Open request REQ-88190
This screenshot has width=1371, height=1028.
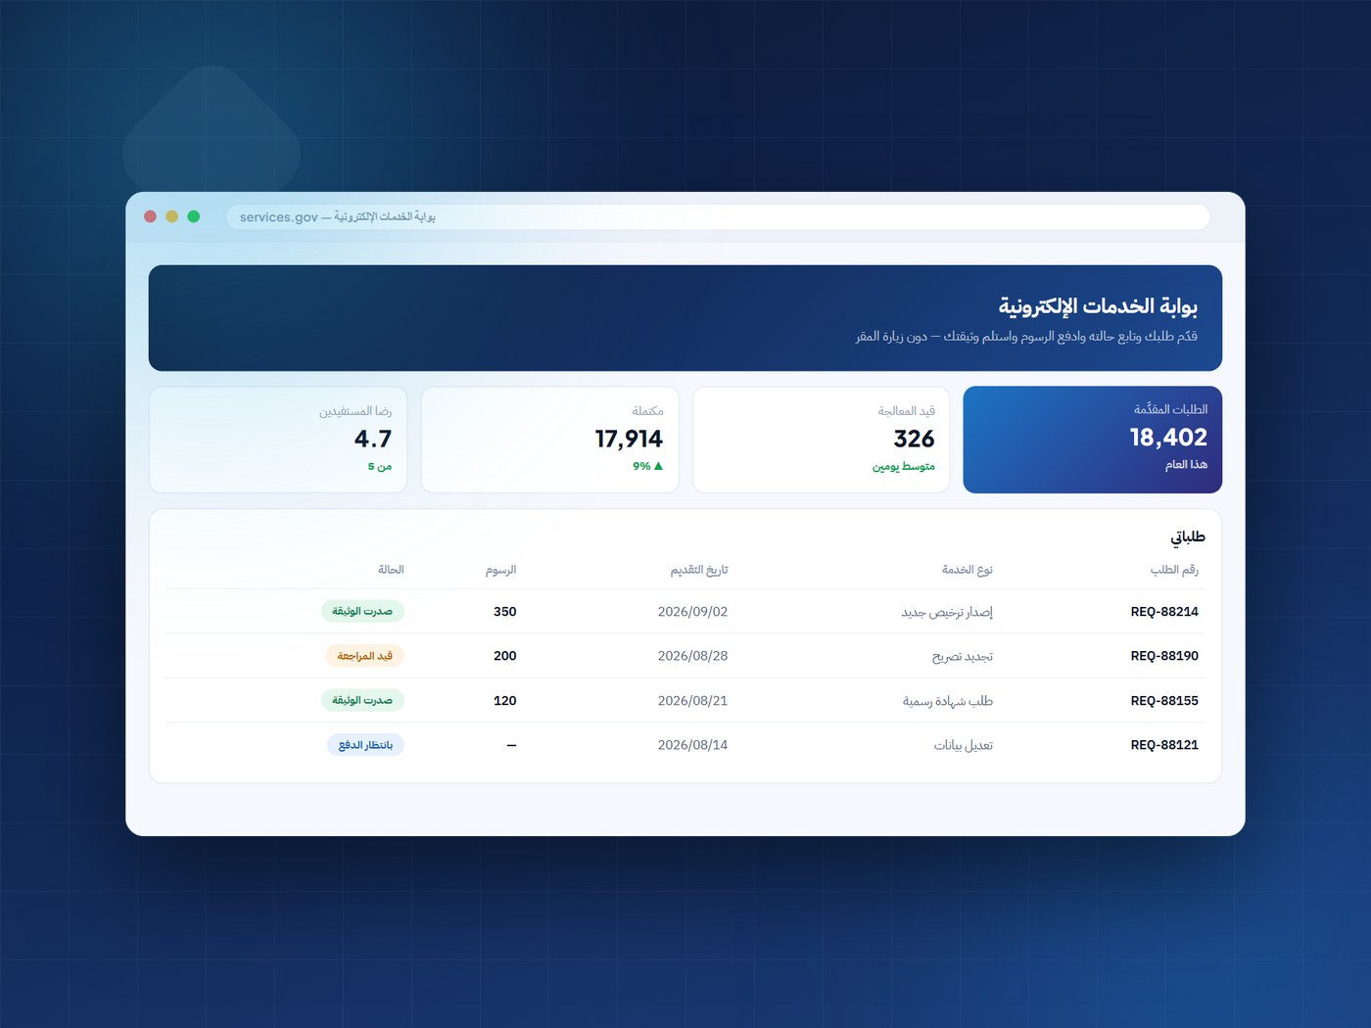click(x=1164, y=656)
